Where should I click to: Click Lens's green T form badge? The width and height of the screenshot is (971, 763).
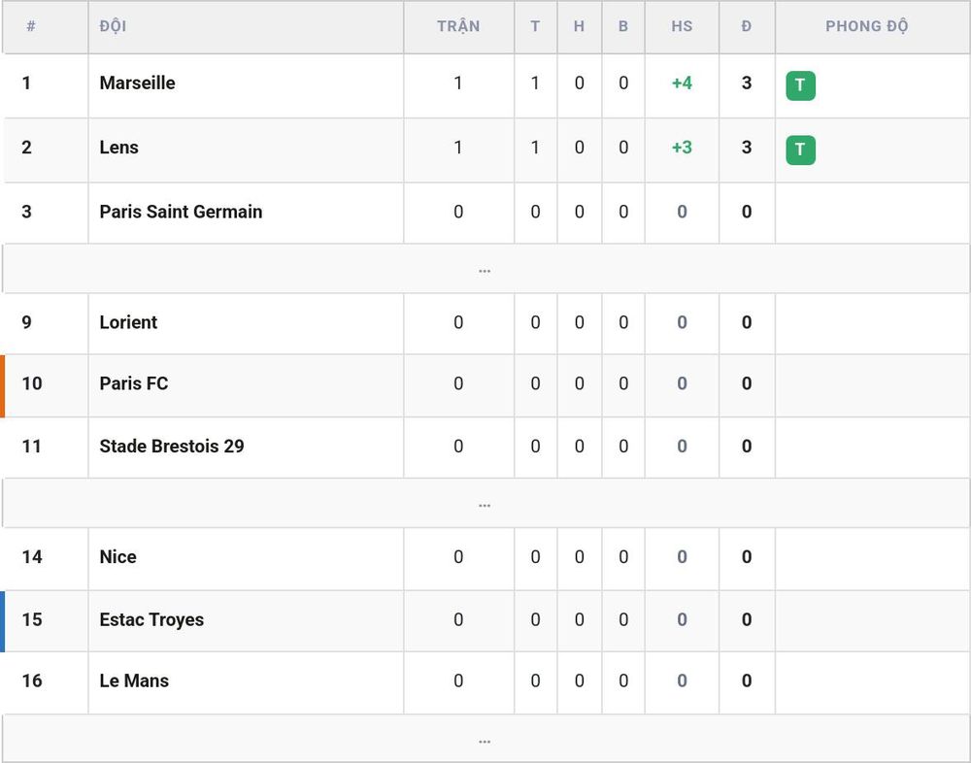coord(800,149)
